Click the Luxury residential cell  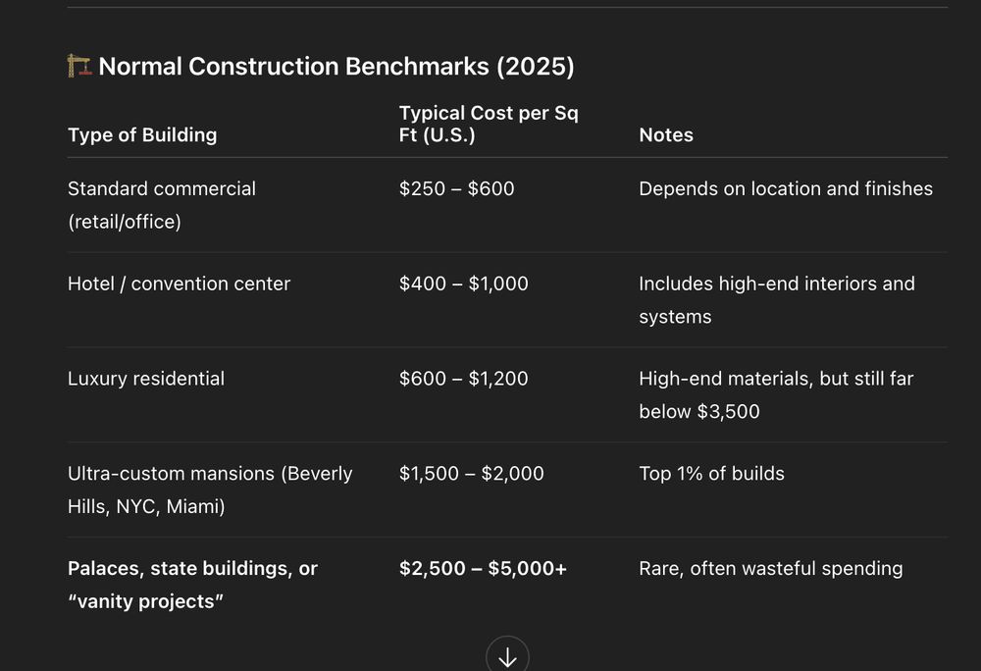146,379
